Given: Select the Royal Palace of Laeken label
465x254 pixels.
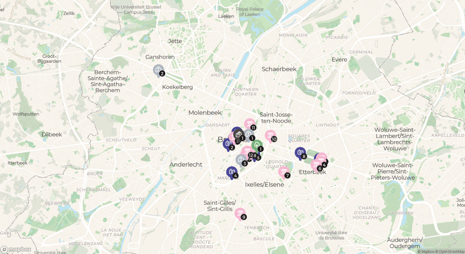Looking at the screenshot, I should (x=248, y=12).
